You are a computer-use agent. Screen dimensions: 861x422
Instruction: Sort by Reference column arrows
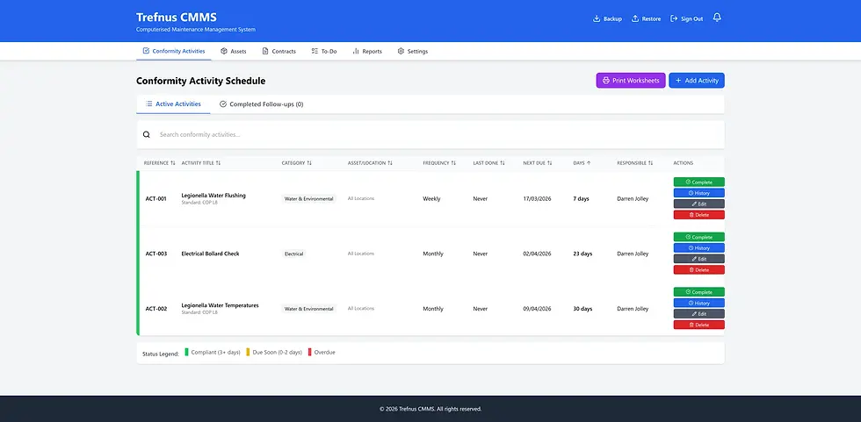pos(173,163)
